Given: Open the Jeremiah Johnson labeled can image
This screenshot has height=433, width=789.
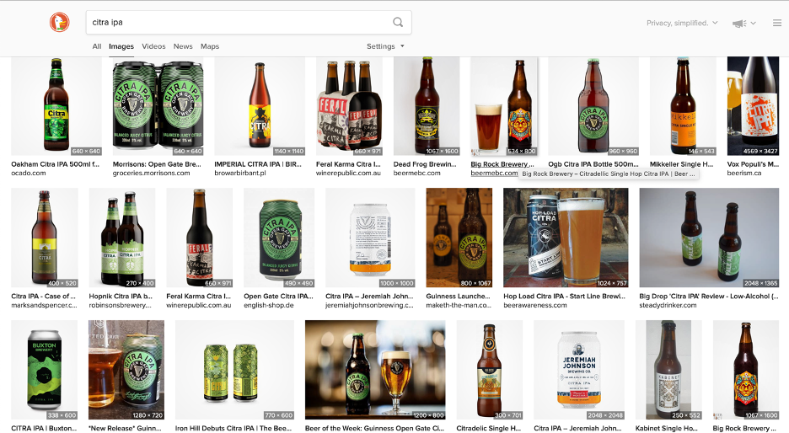Looking at the screenshot, I should 579,370.
